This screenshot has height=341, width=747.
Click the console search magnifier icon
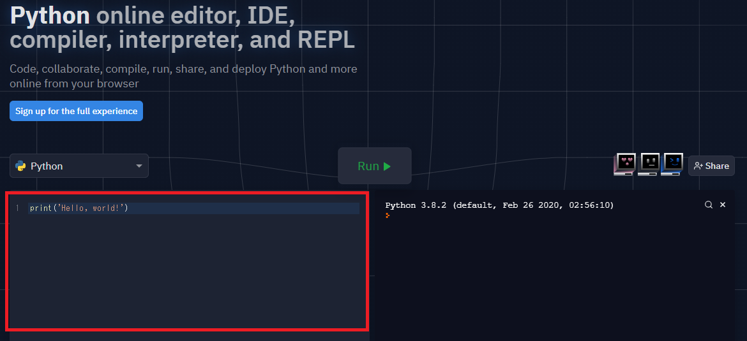[709, 205]
